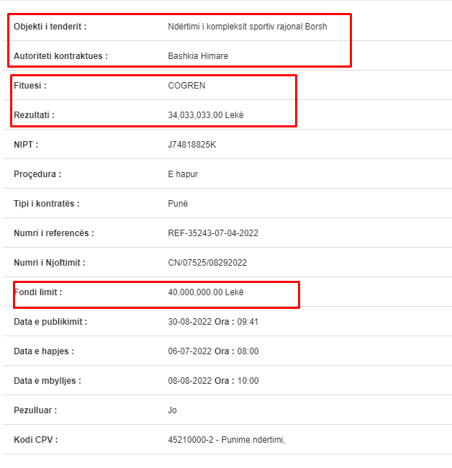Click the reference number REF-35243-07-04-2022

pyautogui.click(x=213, y=233)
